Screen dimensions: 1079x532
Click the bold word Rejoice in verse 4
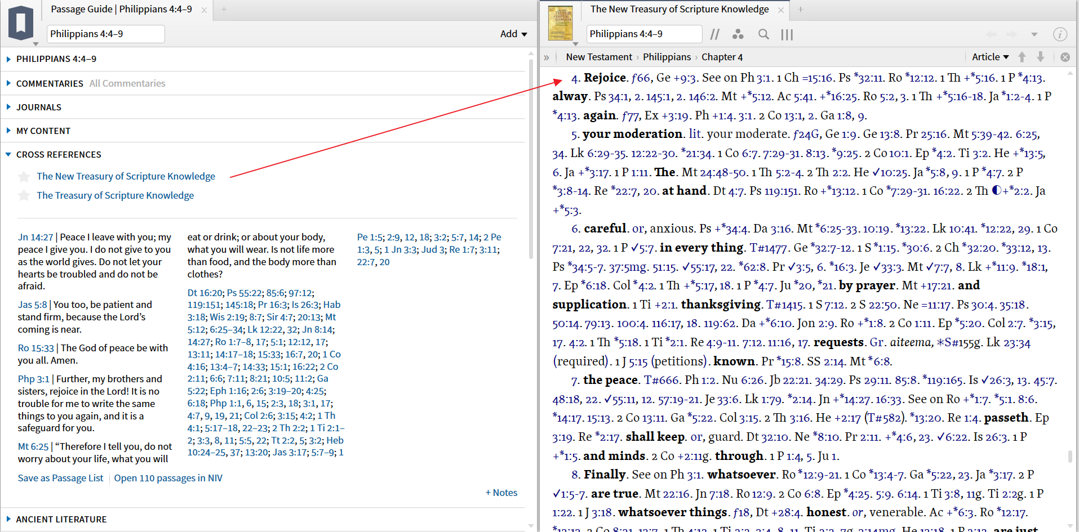coord(605,78)
